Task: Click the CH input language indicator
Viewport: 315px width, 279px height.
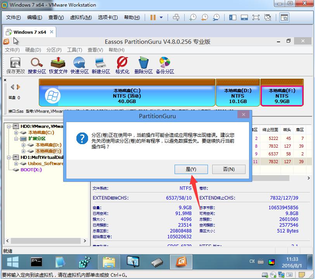Action: pyautogui.click(x=252, y=261)
